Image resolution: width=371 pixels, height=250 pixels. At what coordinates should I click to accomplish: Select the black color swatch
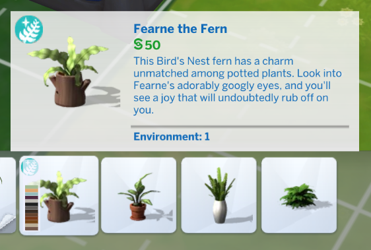(32, 204)
